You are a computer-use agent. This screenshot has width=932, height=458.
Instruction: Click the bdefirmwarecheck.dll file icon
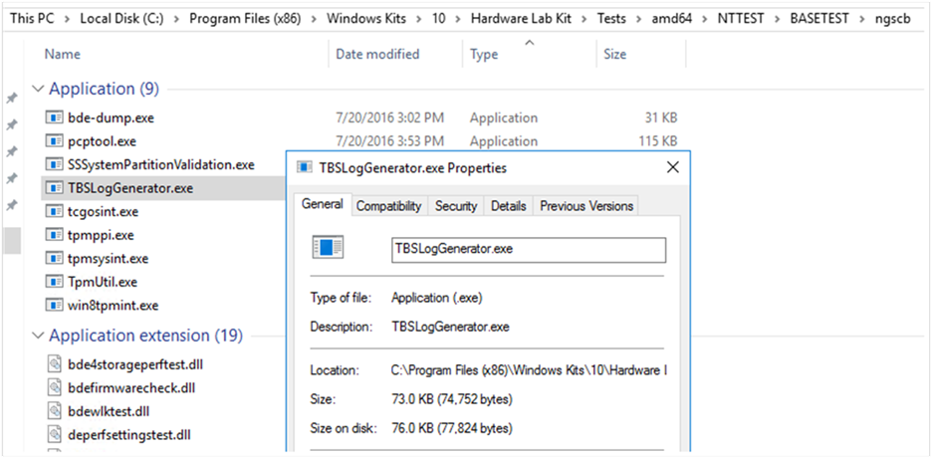(54, 387)
